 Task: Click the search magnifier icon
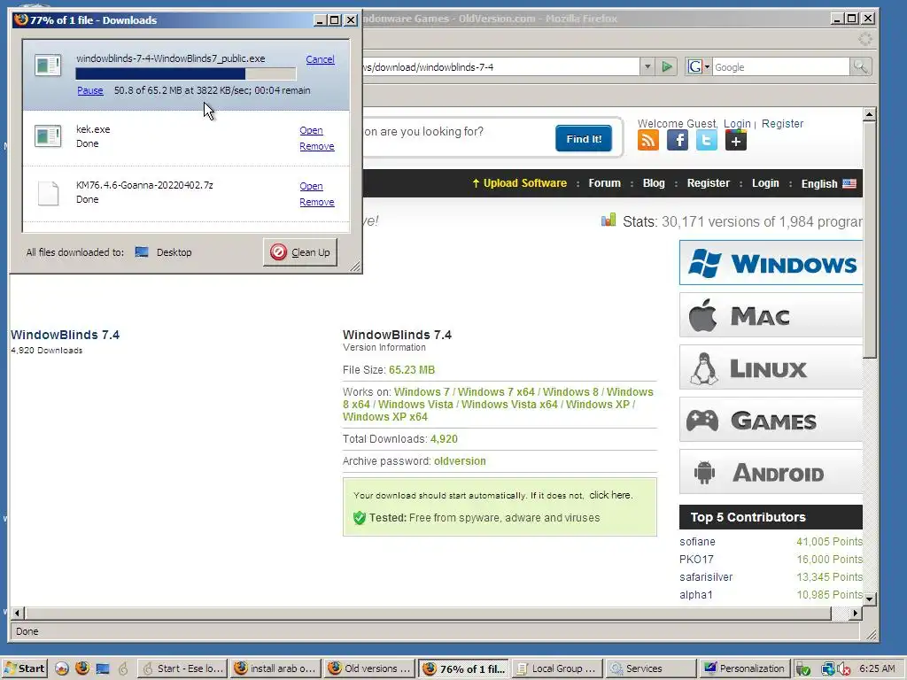(x=860, y=67)
